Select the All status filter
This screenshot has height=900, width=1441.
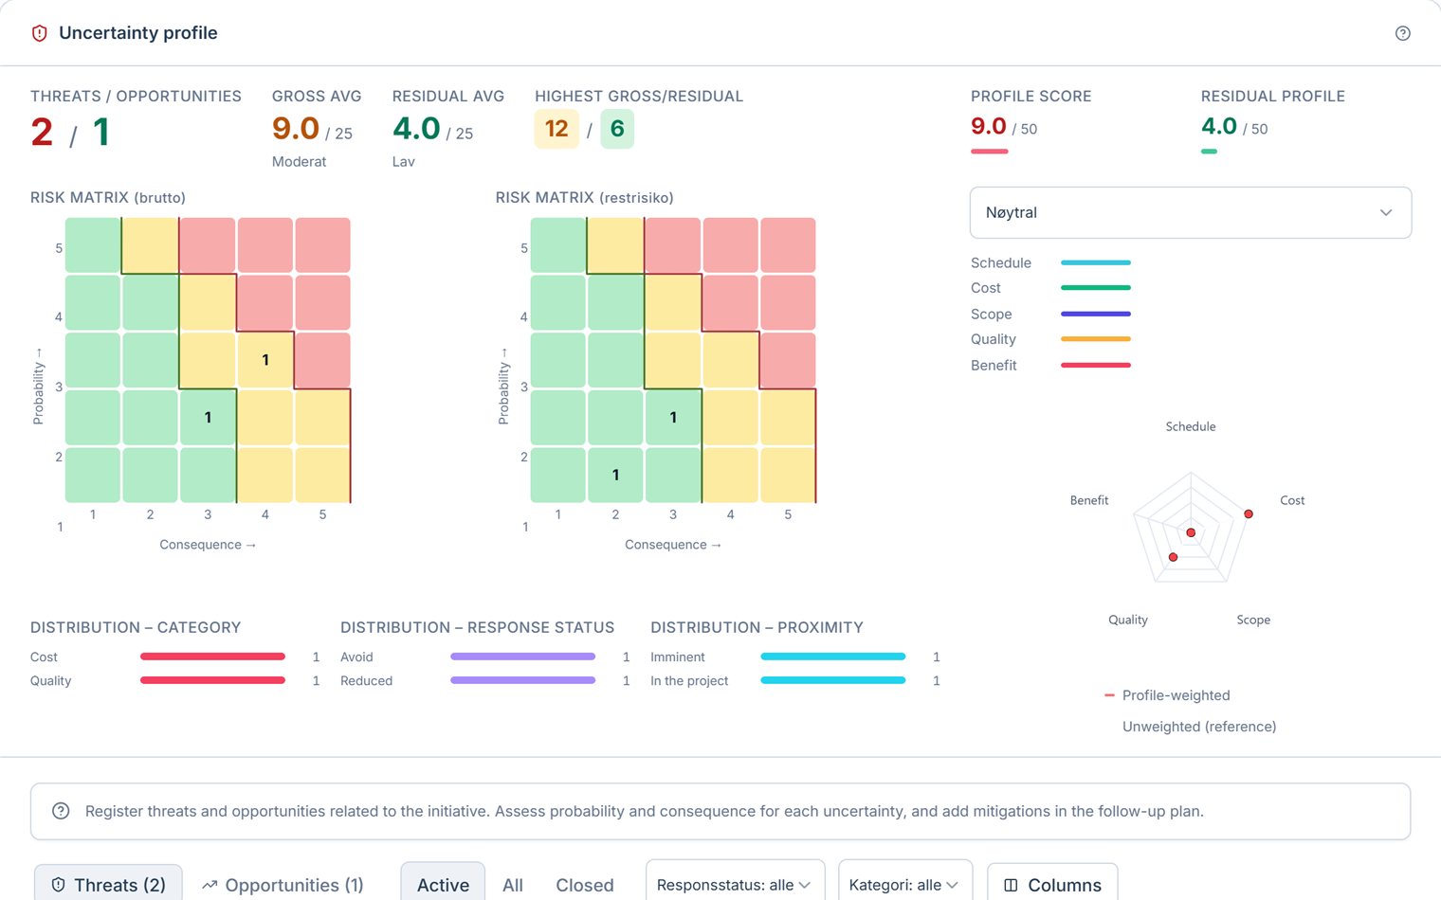click(x=513, y=885)
